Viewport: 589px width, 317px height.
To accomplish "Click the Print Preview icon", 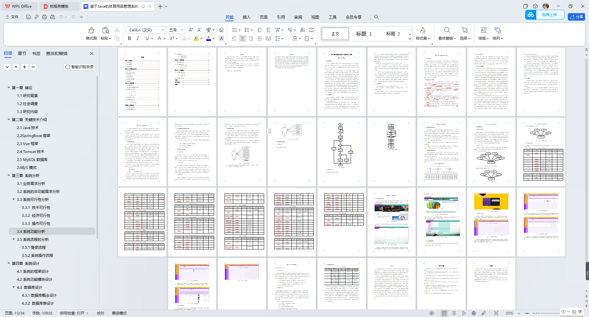I will point(52,17).
